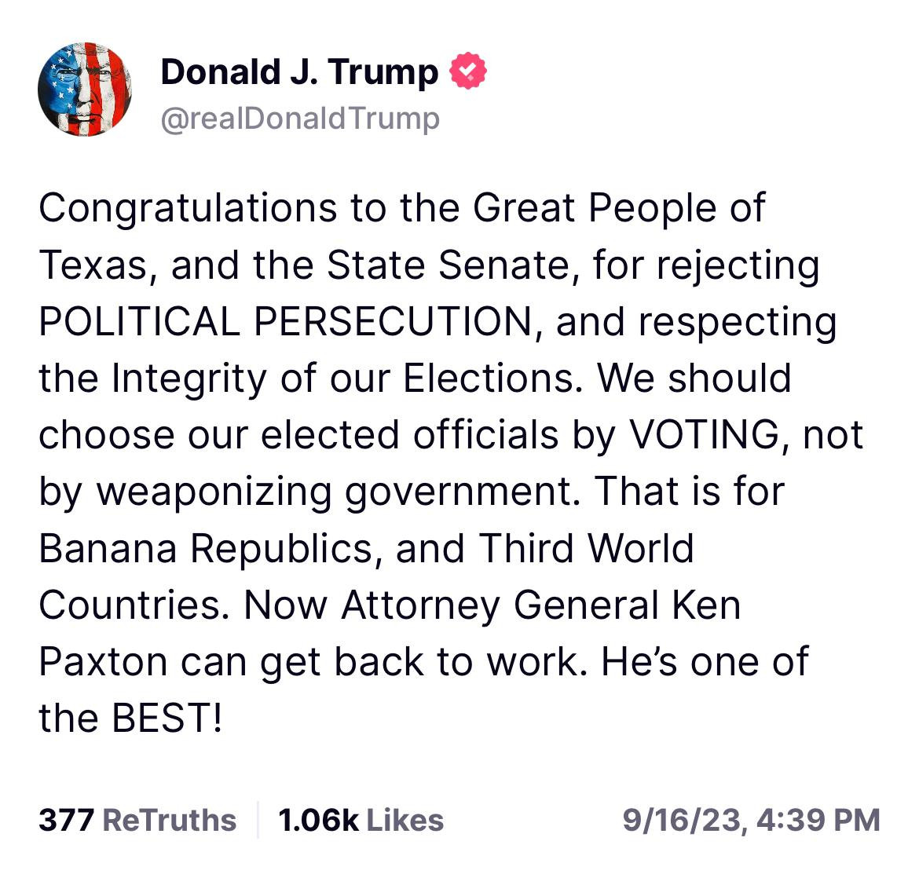The width and height of the screenshot is (919, 874).
Task: Click the word Integrity in the post
Action: click(x=189, y=378)
